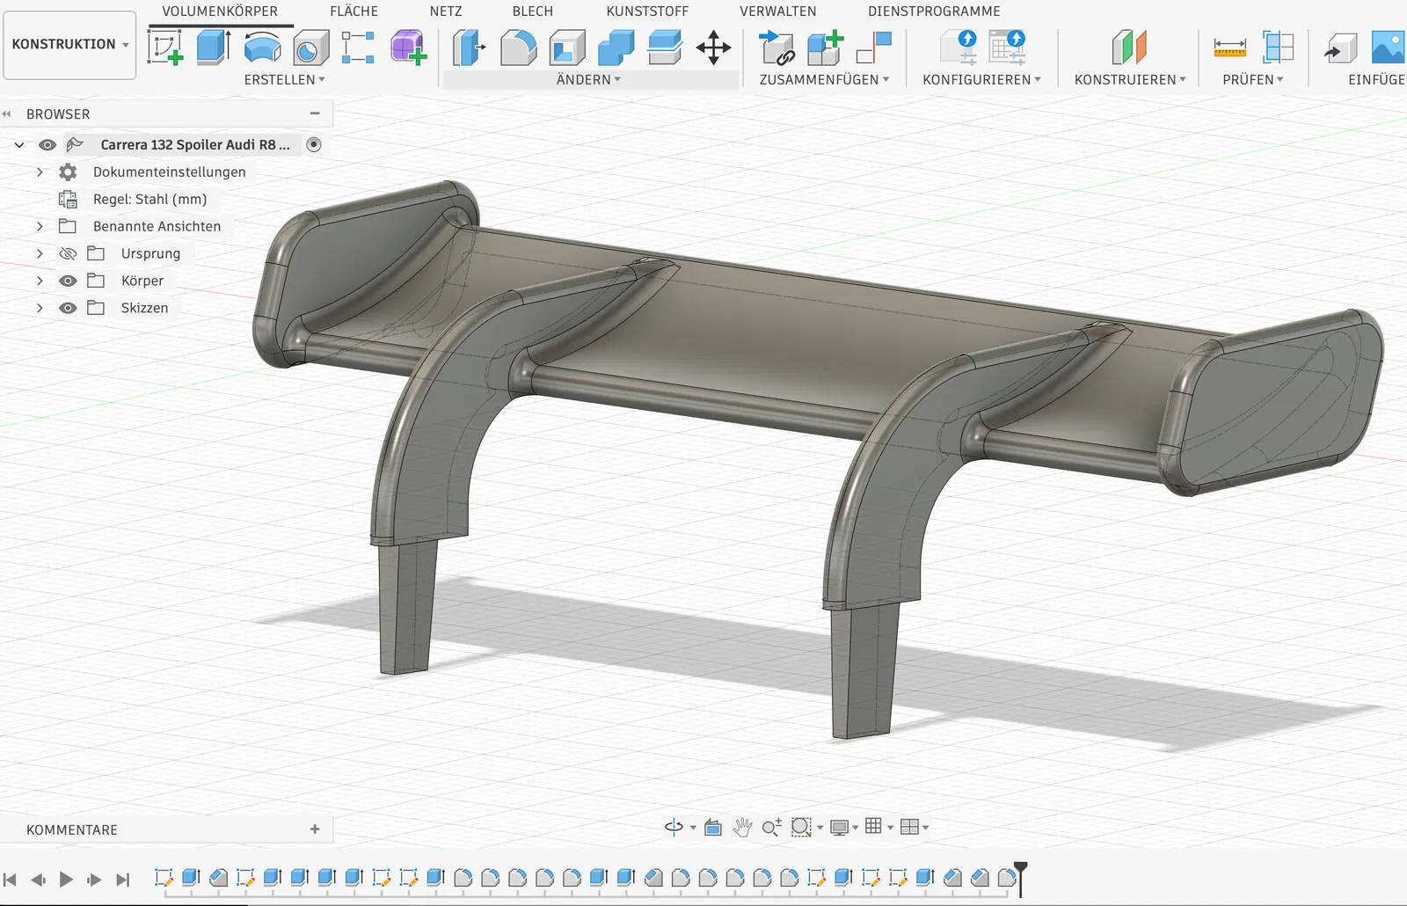Viewport: 1407px width, 906px height.
Task: Open the Blech tab
Action: (532, 11)
